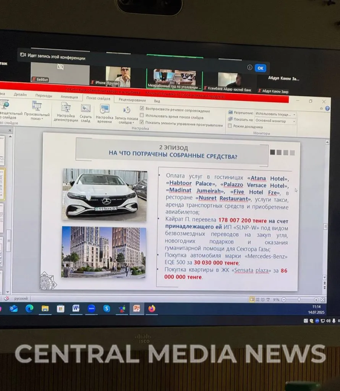Adjust the zoom slider in the status bar
This screenshot has height=391, width=340.
tap(299, 300)
